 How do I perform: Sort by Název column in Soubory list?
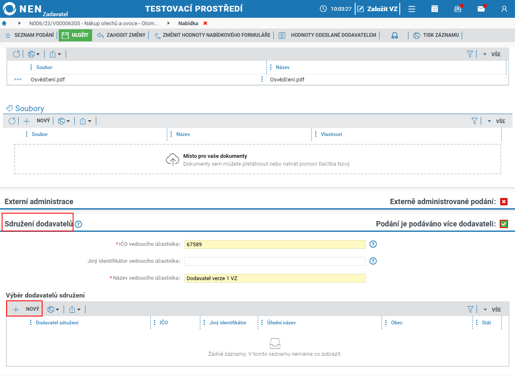[183, 134]
